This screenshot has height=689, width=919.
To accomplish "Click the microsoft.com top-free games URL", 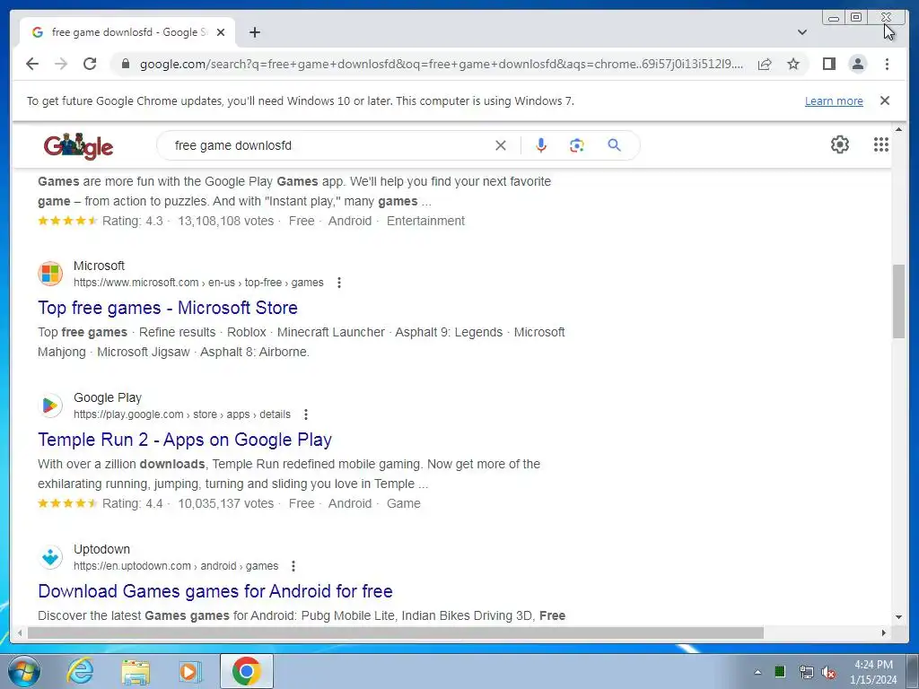I will pyautogui.click(x=198, y=283).
